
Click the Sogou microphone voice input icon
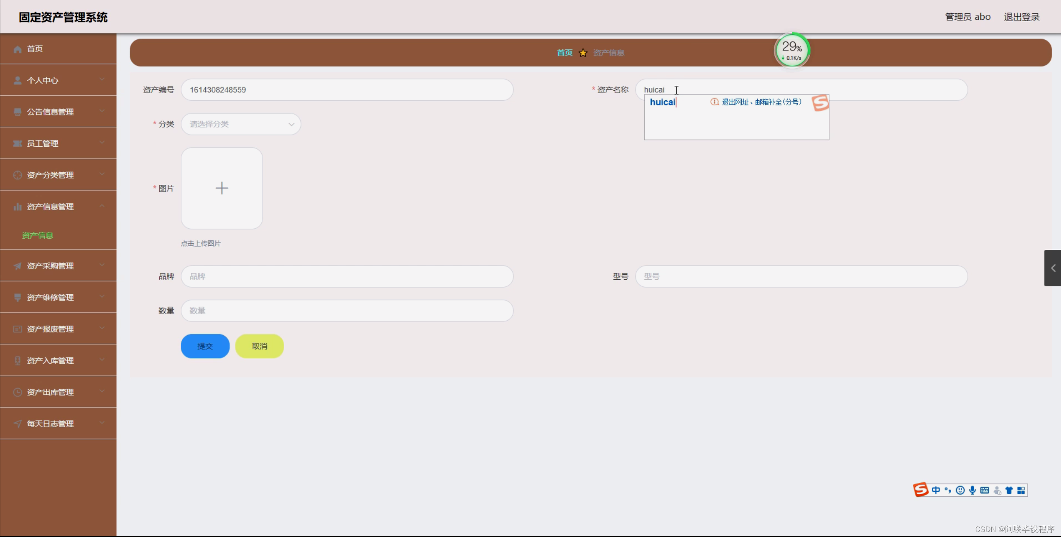[972, 491]
